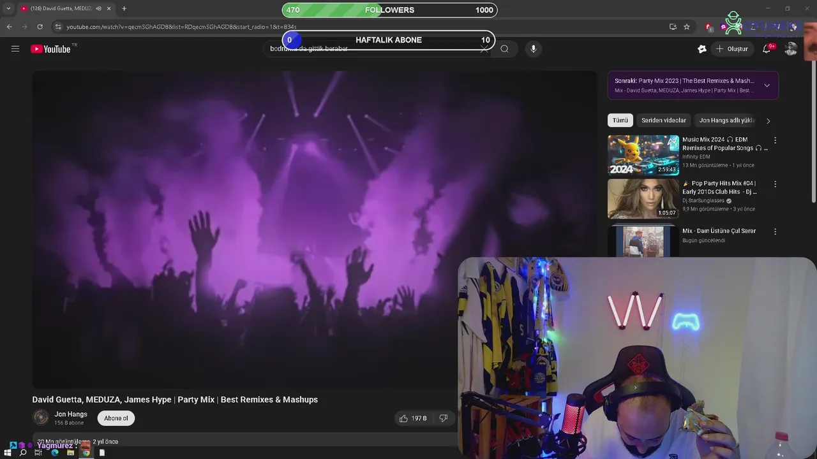Open the Jon Hangs channel name link
The height and width of the screenshot is (459, 817).
point(71,414)
